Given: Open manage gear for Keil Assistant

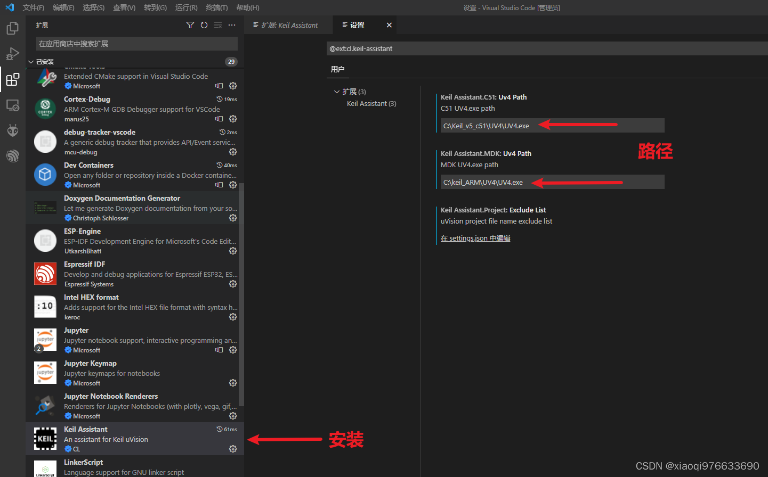Looking at the screenshot, I should click(x=233, y=449).
